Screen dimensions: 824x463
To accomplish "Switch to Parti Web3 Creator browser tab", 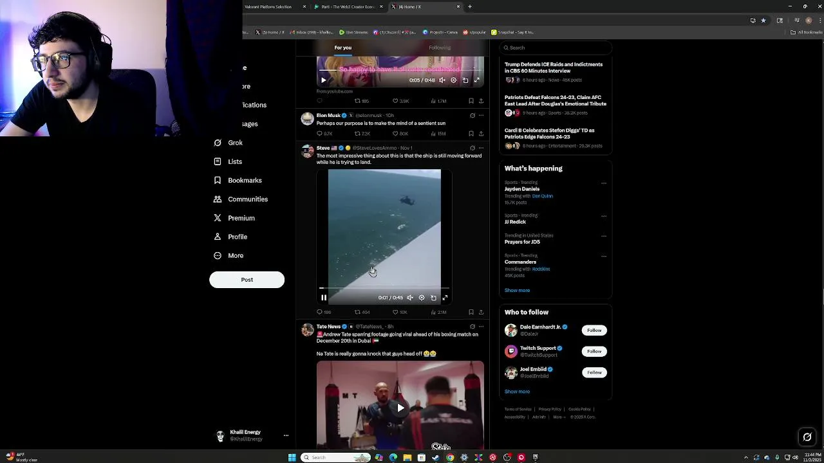I will click(348, 6).
